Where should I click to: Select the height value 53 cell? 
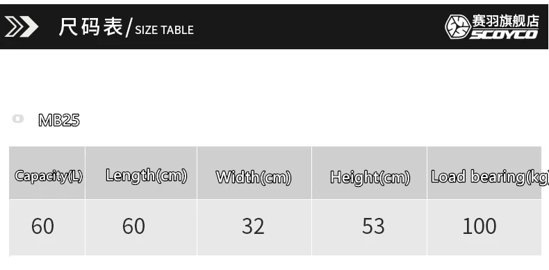(370, 228)
